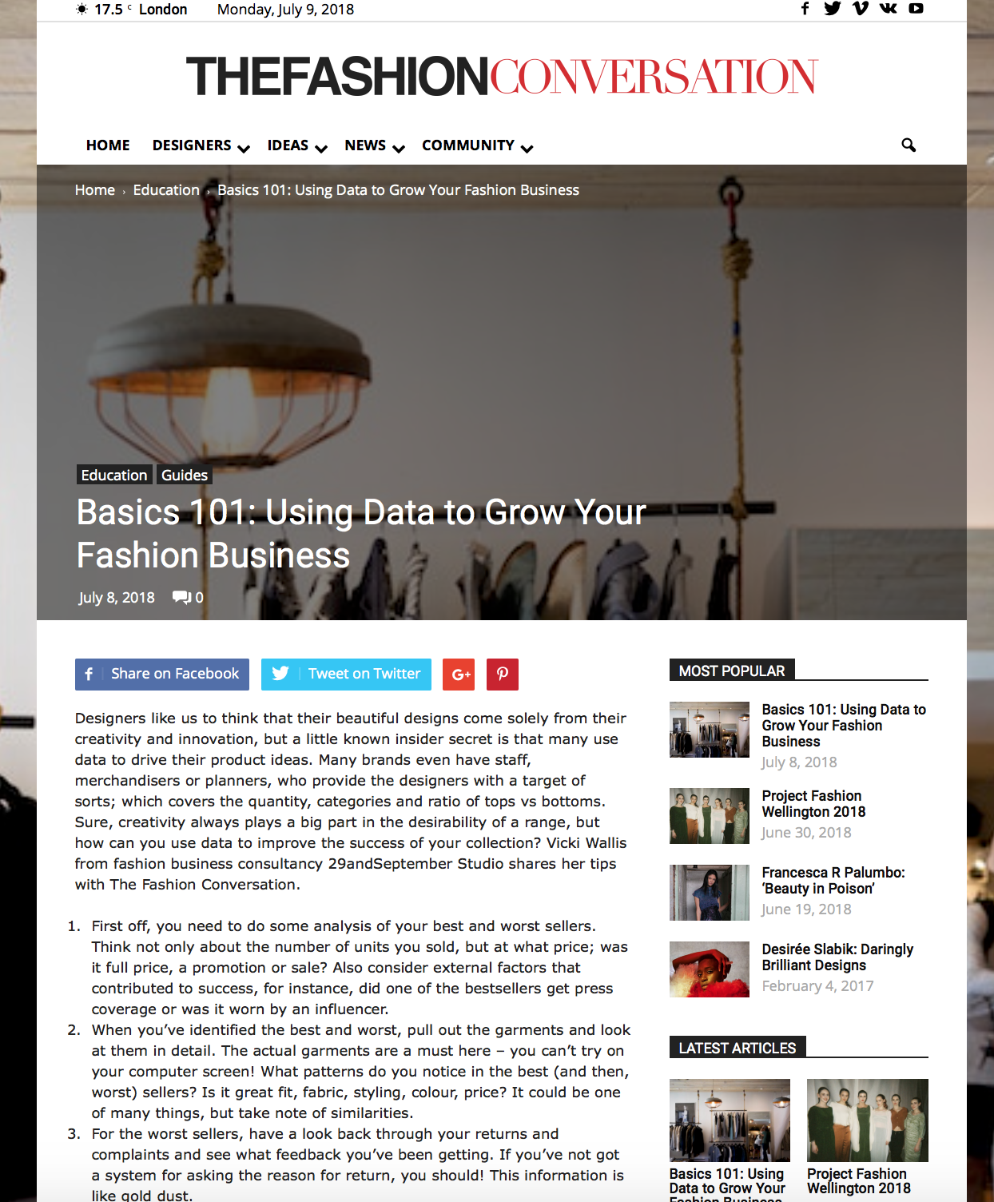Screen dimensions: 994x1202
Task: Share article via Google Plus button
Action: point(459,675)
